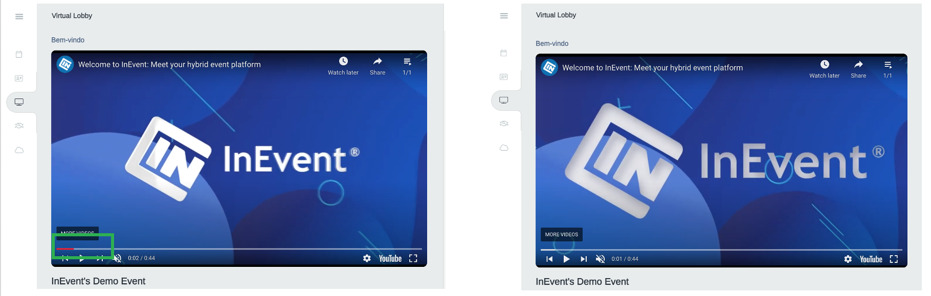Click Virtual Lobby title in left panel
The height and width of the screenshot is (296, 931).
[x=72, y=16]
